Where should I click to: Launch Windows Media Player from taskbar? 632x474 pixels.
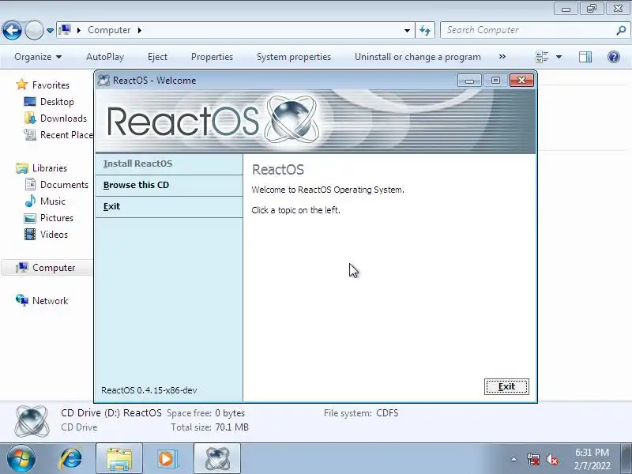tap(167, 459)
